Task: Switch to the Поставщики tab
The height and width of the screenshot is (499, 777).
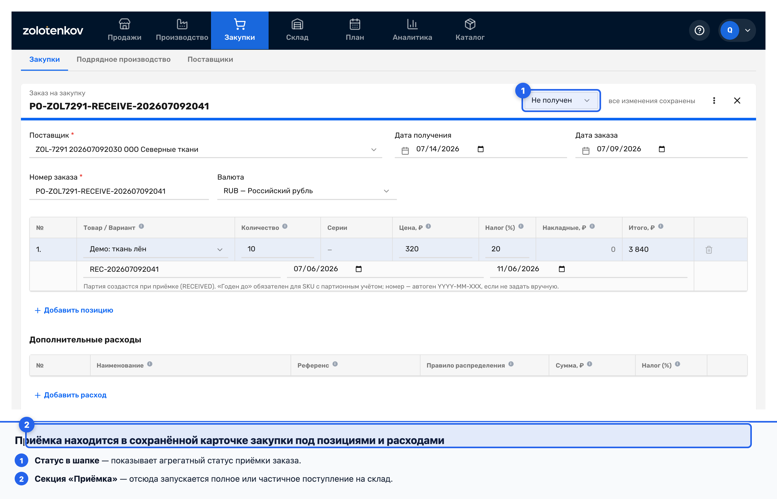Action: (210, 59)
